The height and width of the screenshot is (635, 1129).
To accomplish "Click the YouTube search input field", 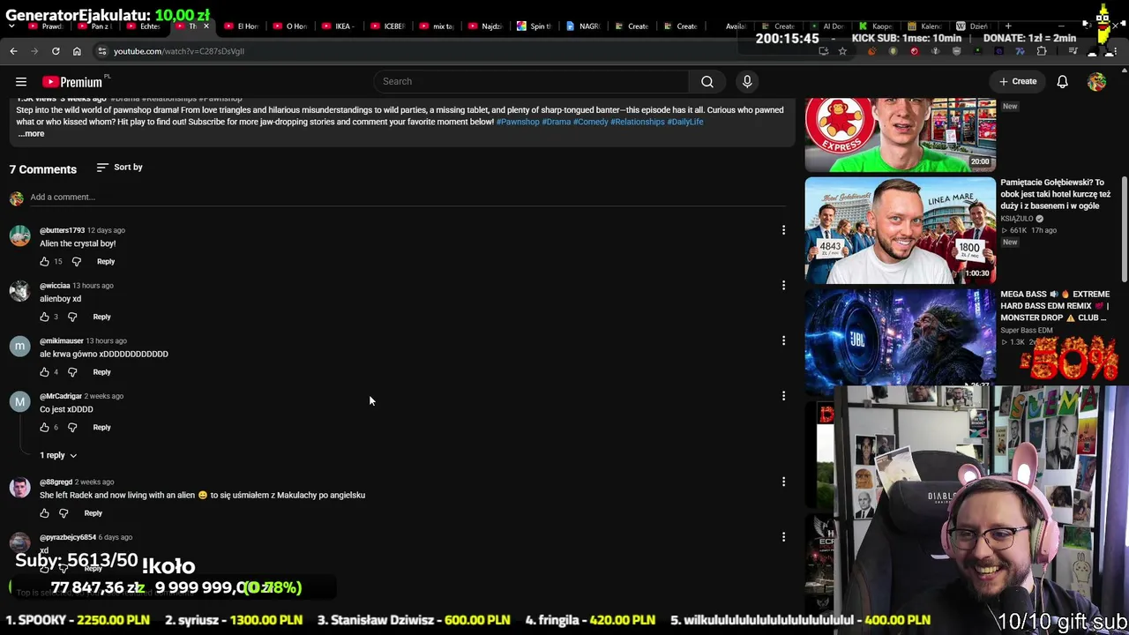I will tap(532, 82).
